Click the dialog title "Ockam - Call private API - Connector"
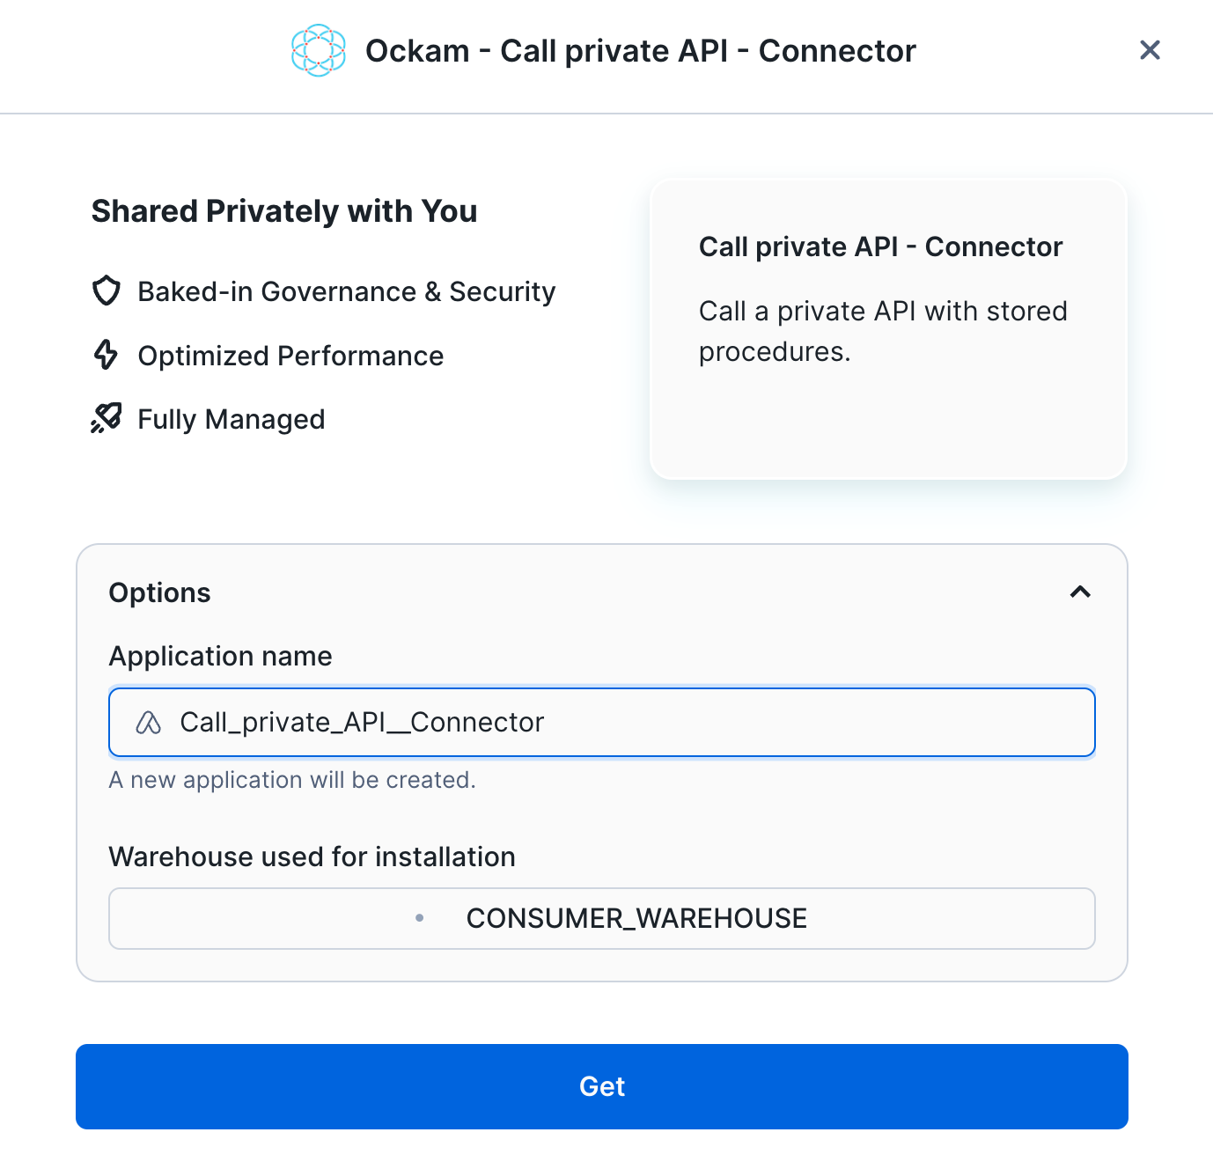The height and width of the screenshot is (1169, 1213). click(x=640, y=51)
